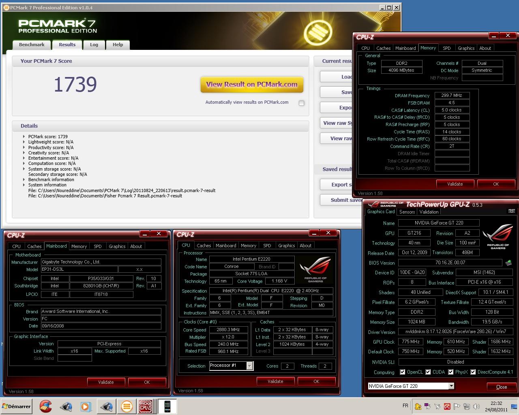
Task: Switch to PCMark 7 orange taskbar icon
Action: (127, 406)
